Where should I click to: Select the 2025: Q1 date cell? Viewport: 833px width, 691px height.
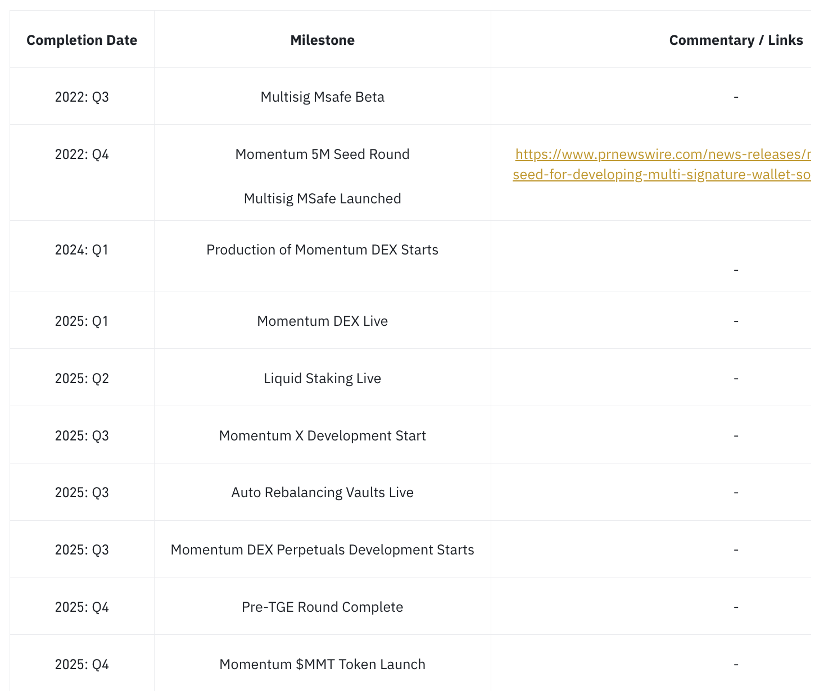click(82, 321)
